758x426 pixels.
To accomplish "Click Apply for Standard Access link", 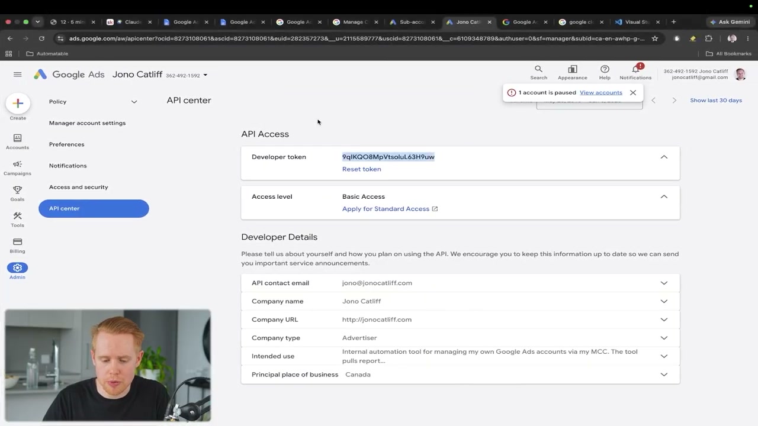I will (390, 209).
